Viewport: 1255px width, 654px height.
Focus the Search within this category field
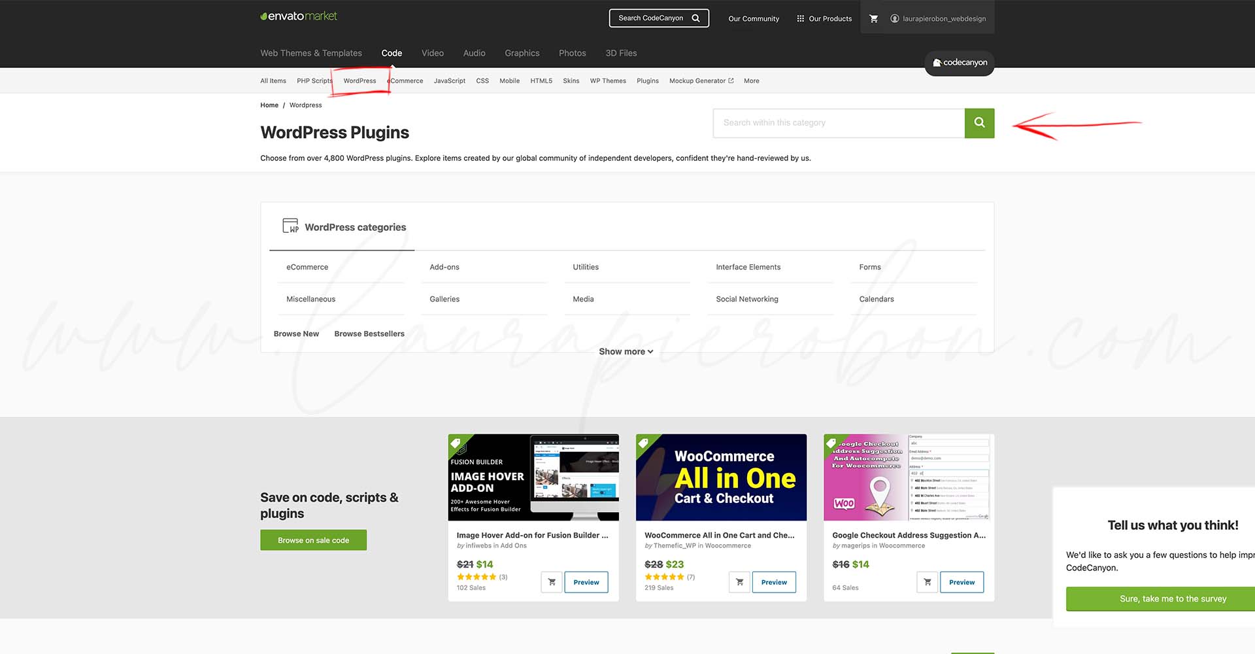pos(839,123)
